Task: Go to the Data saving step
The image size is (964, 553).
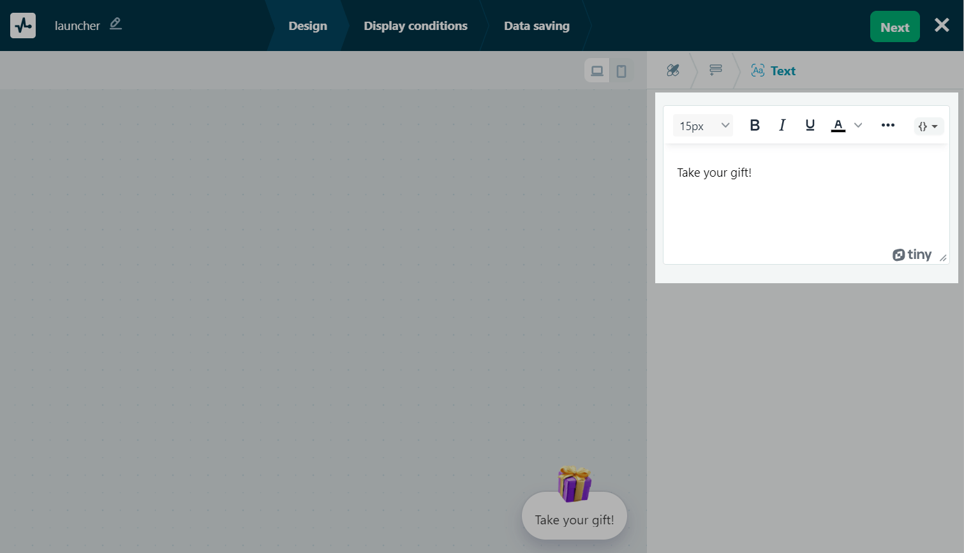Action: pyautogui.click(x=537, y=26)
